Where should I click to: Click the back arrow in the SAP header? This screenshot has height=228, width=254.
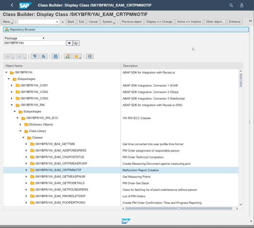[x=12, y=5]
